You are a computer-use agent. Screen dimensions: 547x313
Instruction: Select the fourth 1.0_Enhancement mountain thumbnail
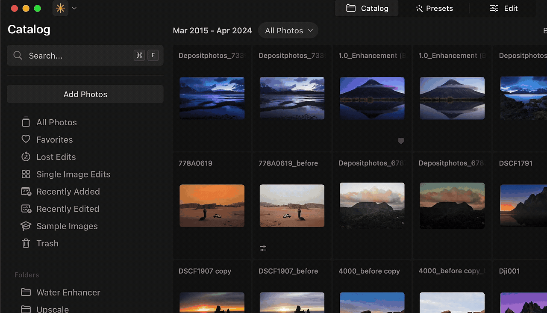point(452,98)
